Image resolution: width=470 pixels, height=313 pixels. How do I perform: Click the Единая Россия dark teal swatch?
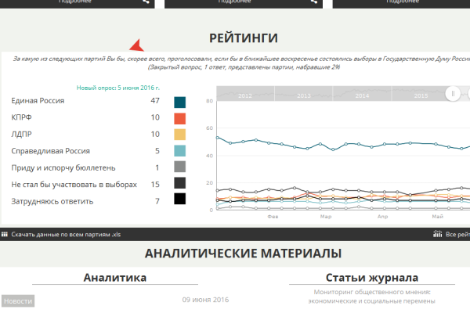tap(180, 103)
